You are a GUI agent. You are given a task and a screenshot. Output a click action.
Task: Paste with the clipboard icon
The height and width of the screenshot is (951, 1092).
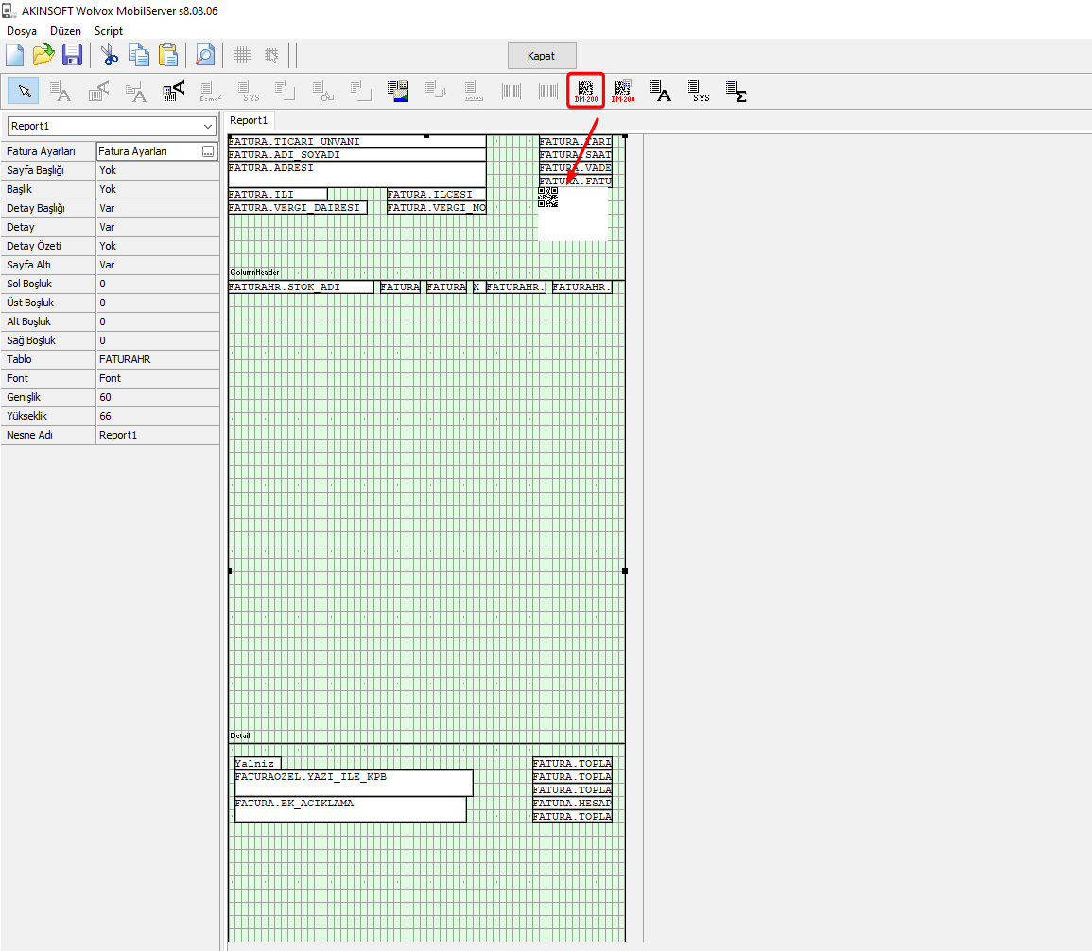click(168, 55)
